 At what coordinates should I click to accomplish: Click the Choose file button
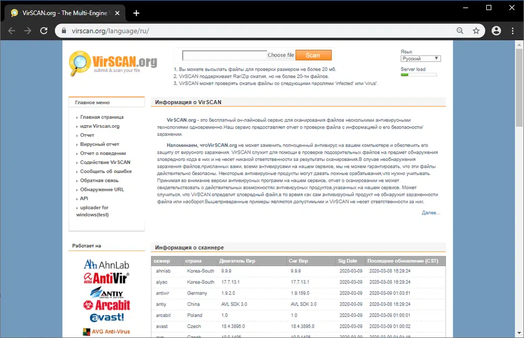click(x=281, y=55)
